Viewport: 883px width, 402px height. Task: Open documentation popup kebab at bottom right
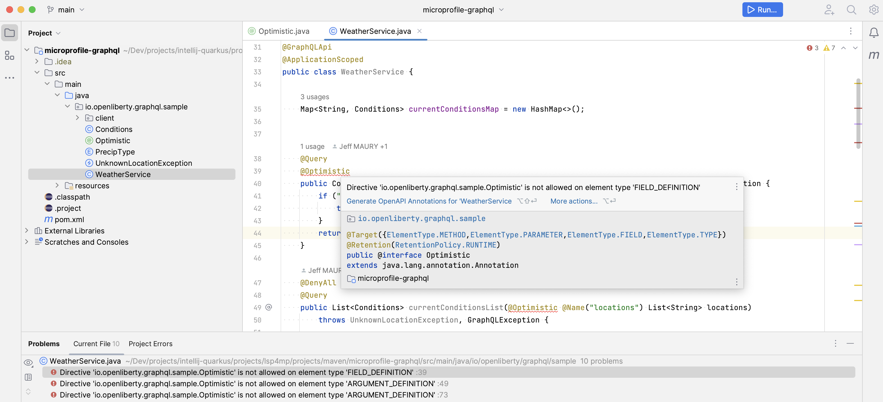pyautogui.click(x=736, y=282)
